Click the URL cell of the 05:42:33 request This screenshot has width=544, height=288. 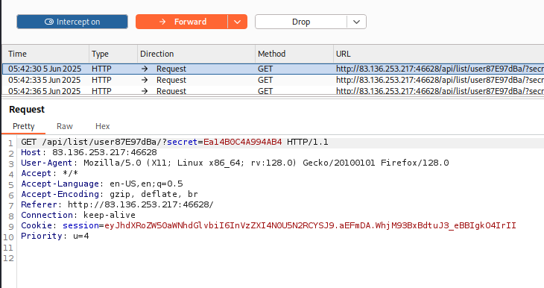[440, 80]
